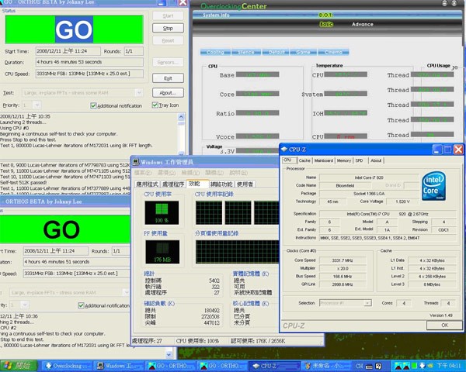Open test type dropdown in ORTHOS CPU #0 window

pyautogui.click(x=139, y=93)
